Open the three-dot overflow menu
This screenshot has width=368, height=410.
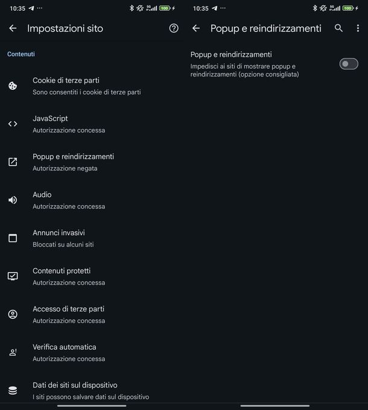click(358, 28)
